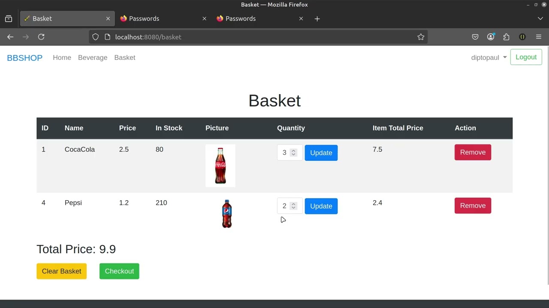
Task: Click the '2.4' item total price
Action: click(x=377, y=203)
